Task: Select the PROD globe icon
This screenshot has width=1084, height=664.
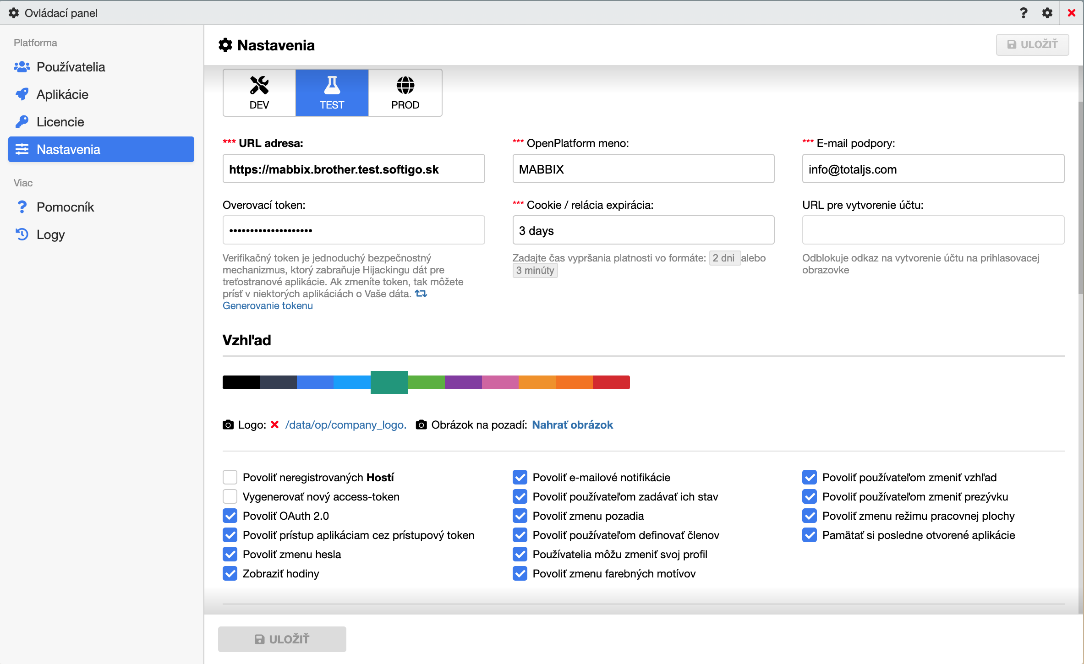Action: coord(405,85)
